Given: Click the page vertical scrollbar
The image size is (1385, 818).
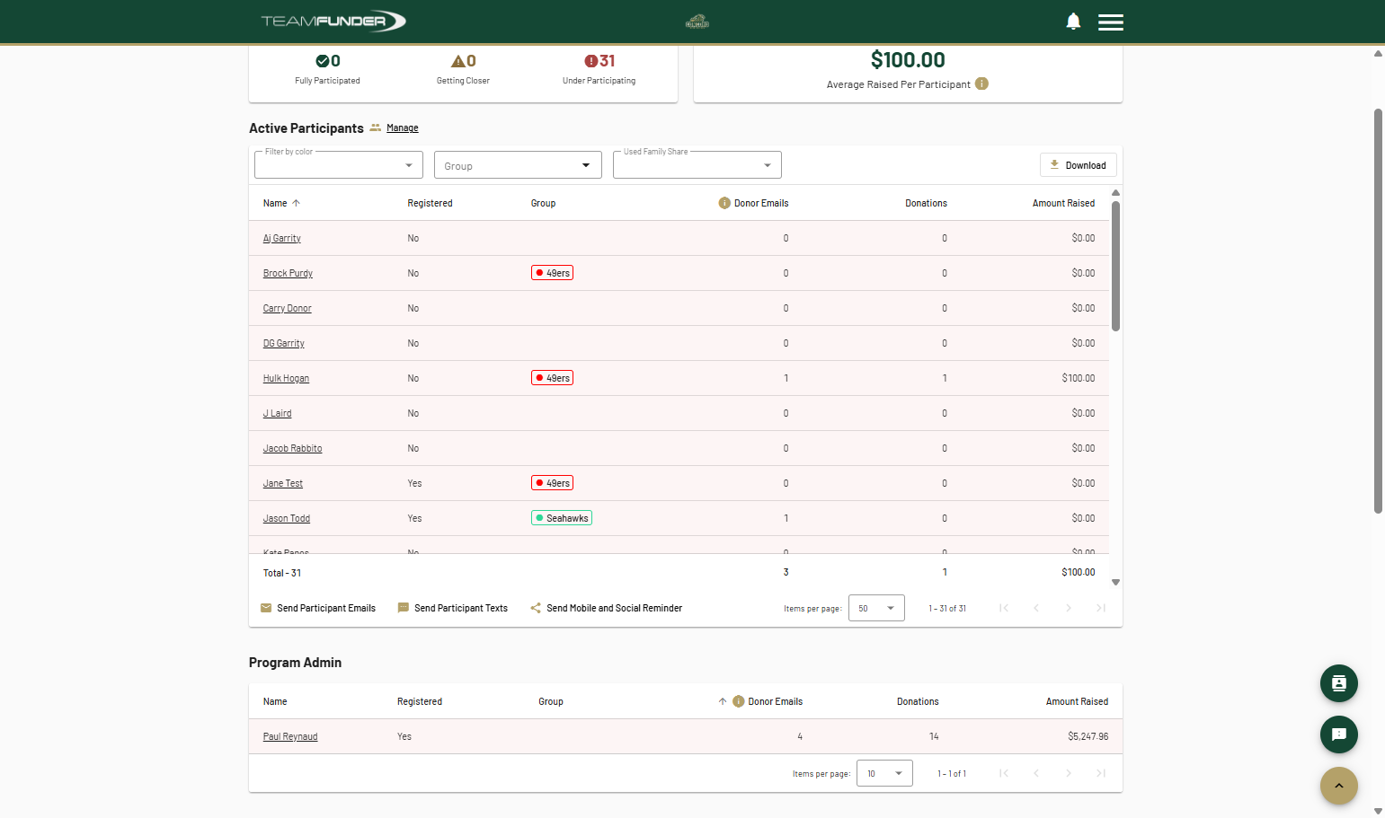Looking at the screenshot, I should pos(1378,311).
